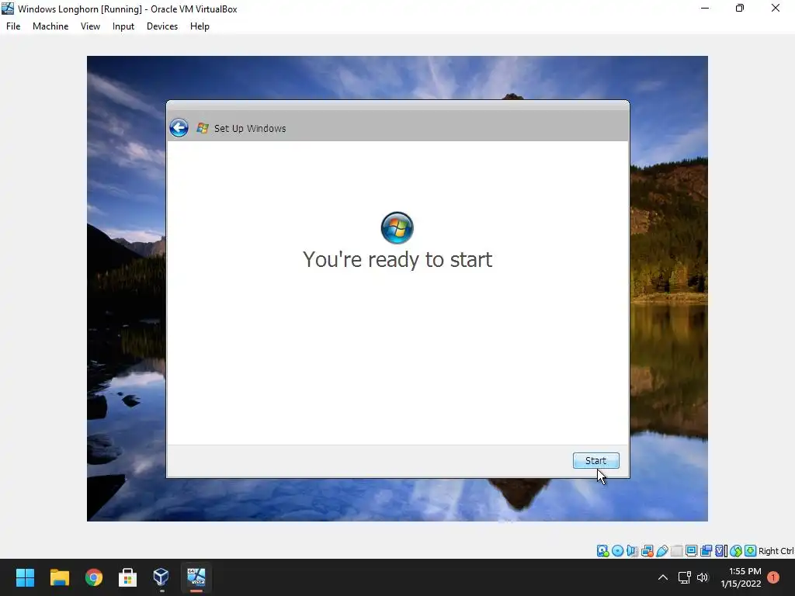Click the Right Ctrl host key label
This screenshot has width=795, height=596.
pyautogui.click(x=776, y=551)
